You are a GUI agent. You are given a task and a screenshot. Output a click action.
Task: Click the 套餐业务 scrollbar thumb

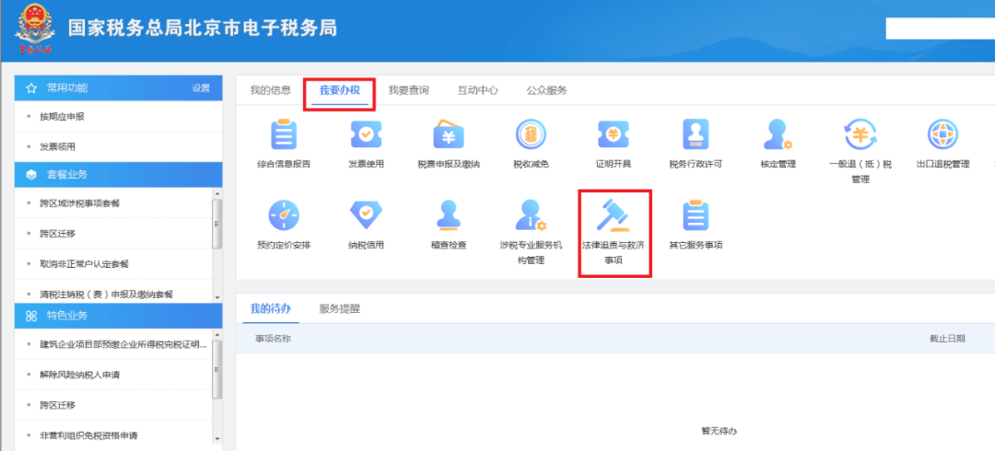click(217, 224)
